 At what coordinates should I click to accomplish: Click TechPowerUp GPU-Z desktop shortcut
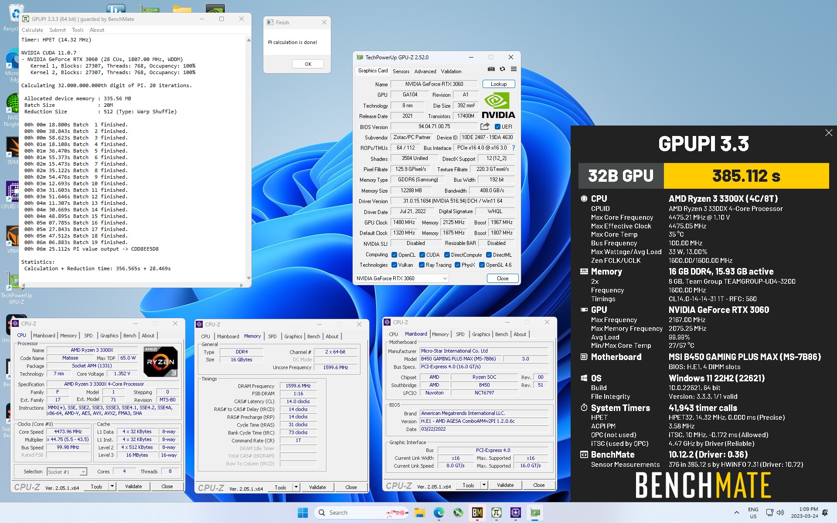pyautogui.click(x=16, y=288)
